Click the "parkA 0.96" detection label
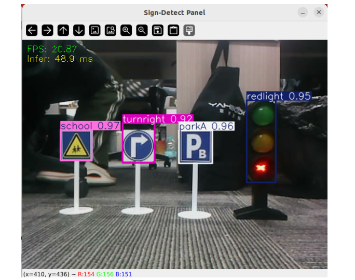The image size is (355, 280). 207,126
